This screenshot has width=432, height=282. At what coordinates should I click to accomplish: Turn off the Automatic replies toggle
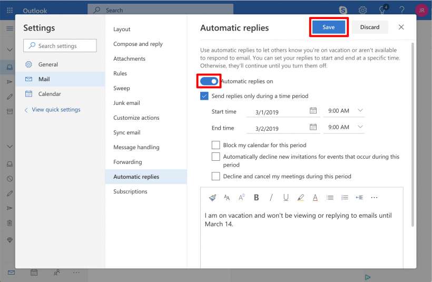tap(209, 81)
